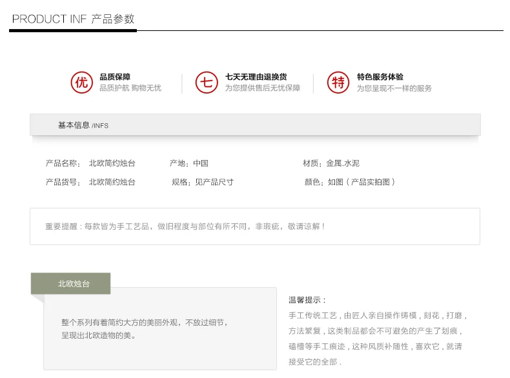The height and width of the screenshot is (378, 510).
Task: Click the 方法繁复 tip line
Action: pos(376,331)
